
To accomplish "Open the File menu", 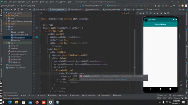I will (6, 2).
